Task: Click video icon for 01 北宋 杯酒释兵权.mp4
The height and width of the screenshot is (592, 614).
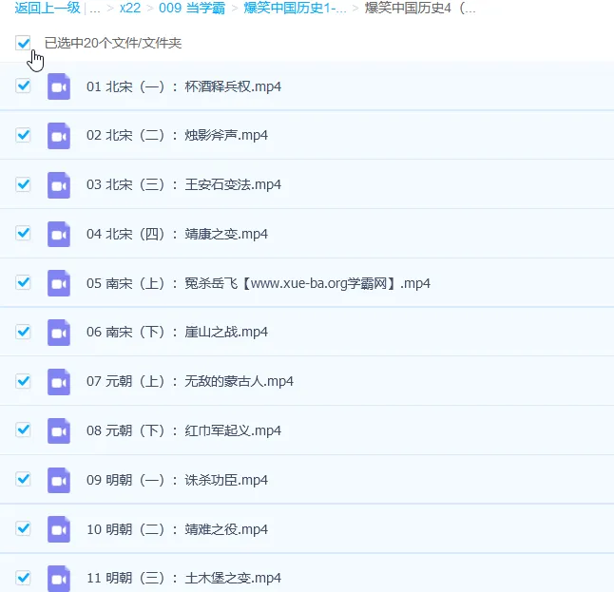Action: pyautogui.click(x=59, y=86)
